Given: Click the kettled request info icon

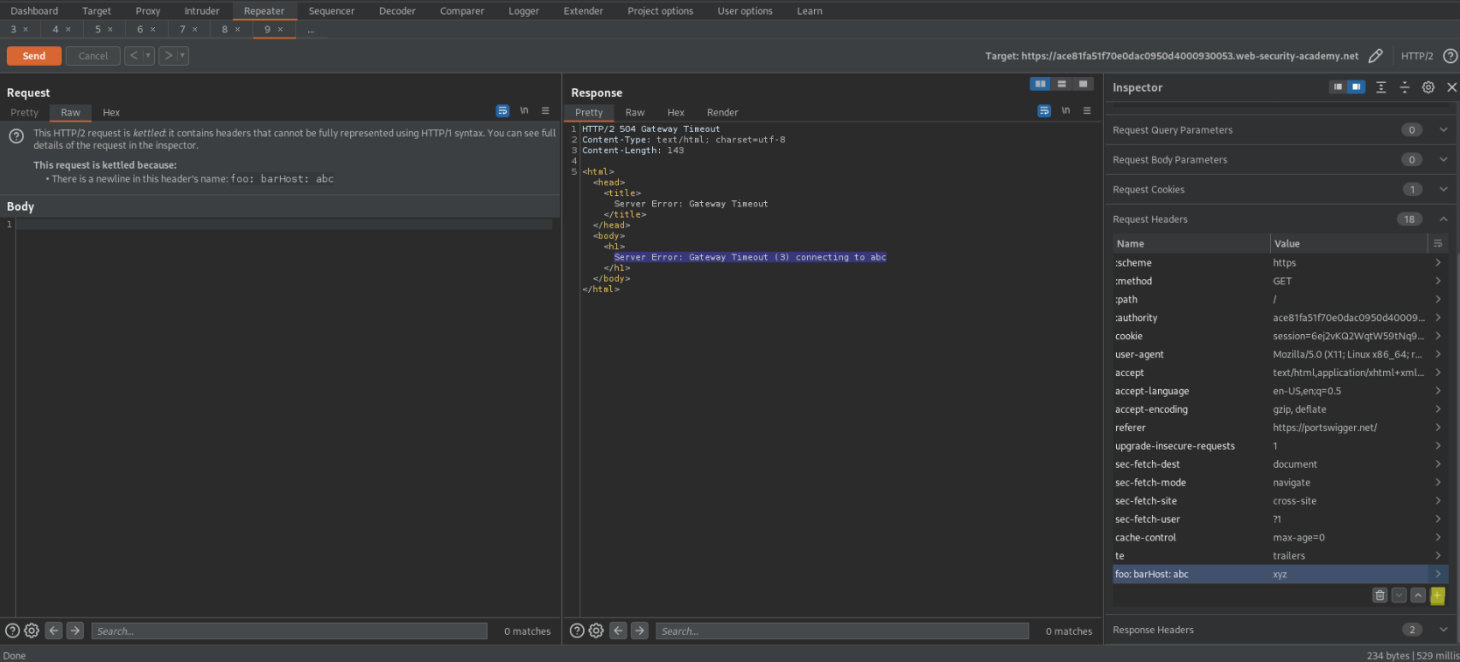Looking at the screenshot, I should click(x=16, y=136).
